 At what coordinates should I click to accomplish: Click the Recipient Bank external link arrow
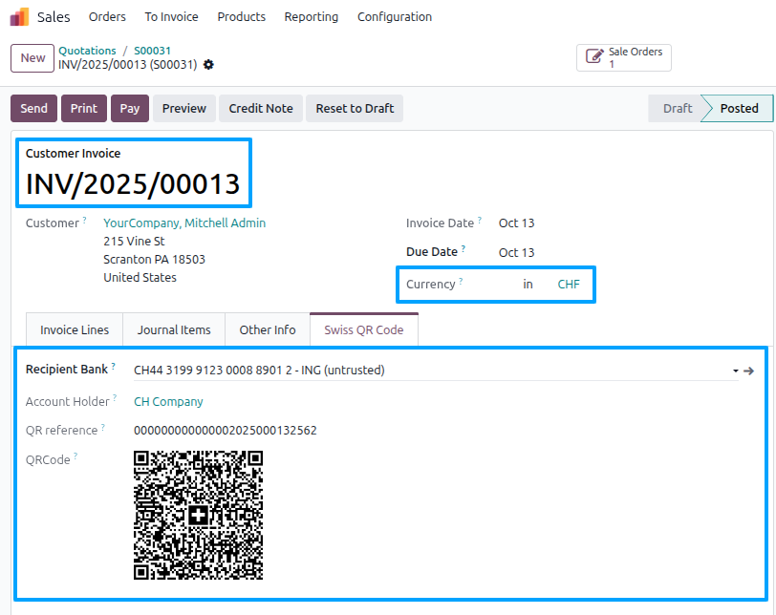[x=749, y=371]
